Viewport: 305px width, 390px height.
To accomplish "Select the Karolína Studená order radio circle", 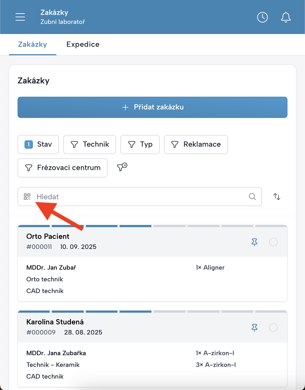I will pyautogui.click(x=273, y=328).
